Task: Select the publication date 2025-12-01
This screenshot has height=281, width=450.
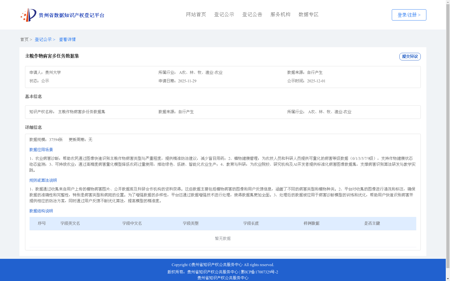Action: tap(316, 81)
